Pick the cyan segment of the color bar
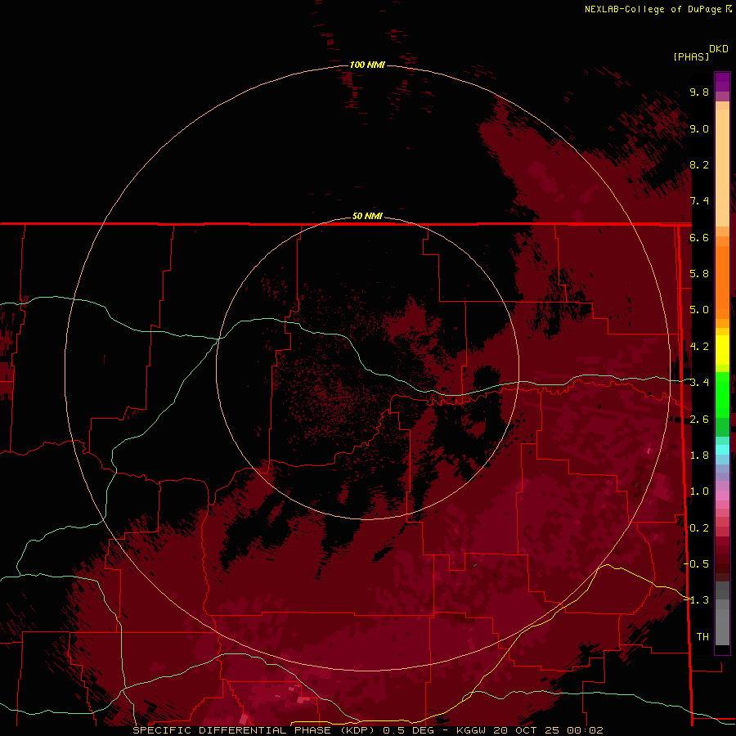Viewport: 736px width, 736px height. pos(722,450)
